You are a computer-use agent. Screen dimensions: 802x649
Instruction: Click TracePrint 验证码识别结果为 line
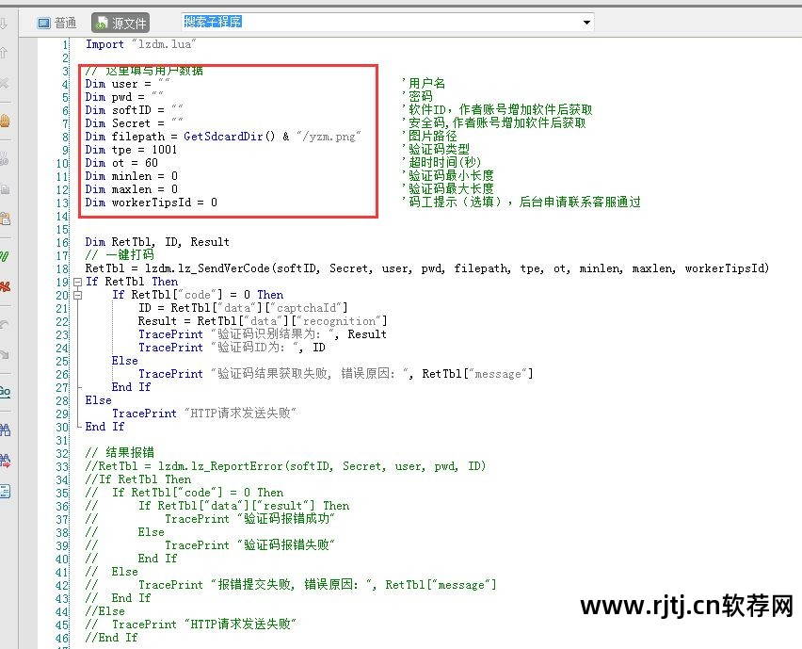(x=263, y=334)
